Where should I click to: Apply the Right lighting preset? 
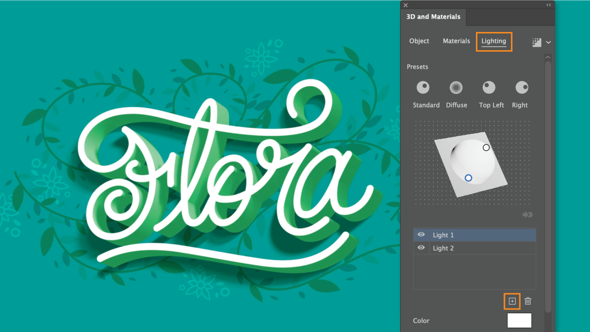point(522,88)
